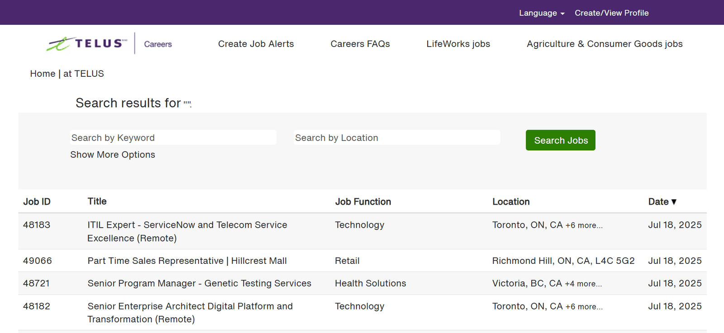
Task: Expand +6 more locations for job 48182
Action: click(584, 306)
